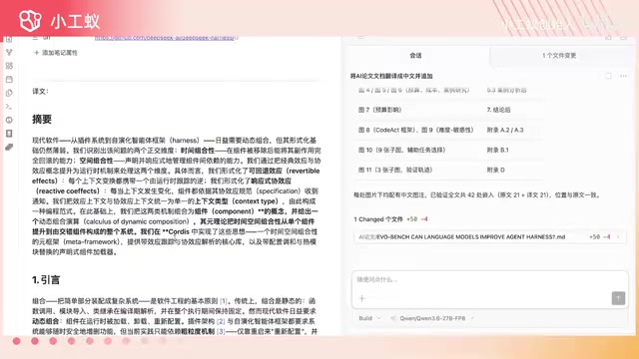
Task: Click the 小工蚁 logo at top left
Action: pyautogui.click(x=59, y=20)
